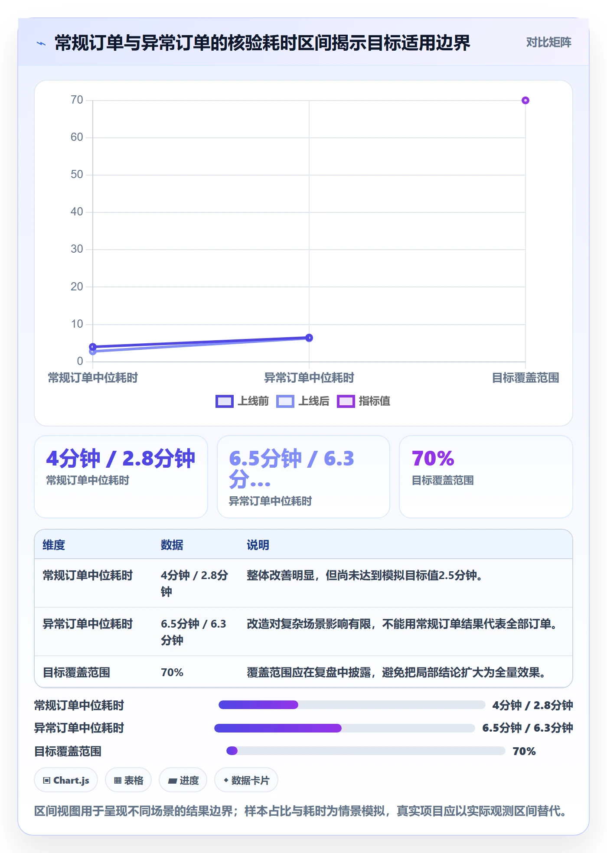This screenshot has width=607, height=853.
Task: Click the 整体改善明显 description cell
Action: (365, 575)
